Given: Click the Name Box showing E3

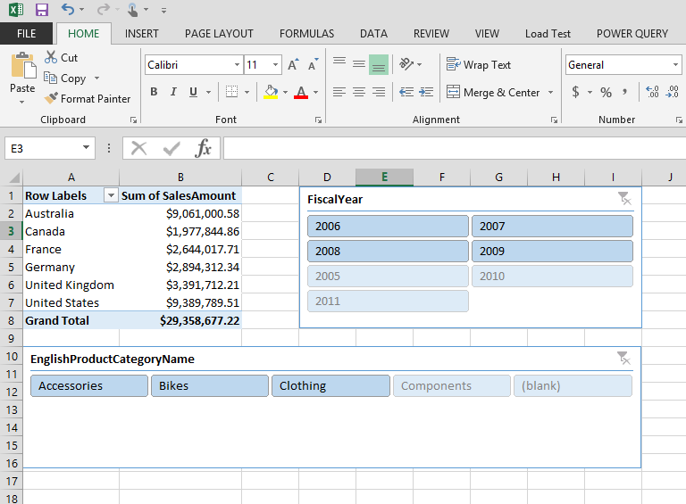Looking at the screenshot, I should pyautogui.click(x=43, y=148).
